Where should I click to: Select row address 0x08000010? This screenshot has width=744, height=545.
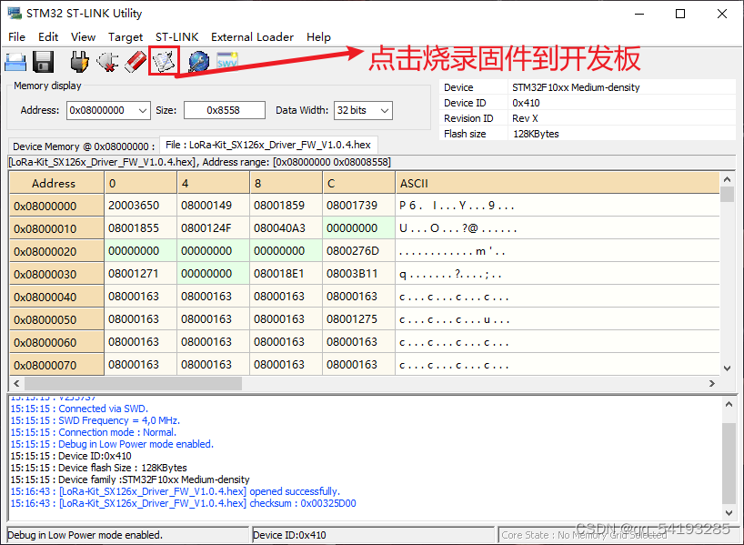coord(56,228)
